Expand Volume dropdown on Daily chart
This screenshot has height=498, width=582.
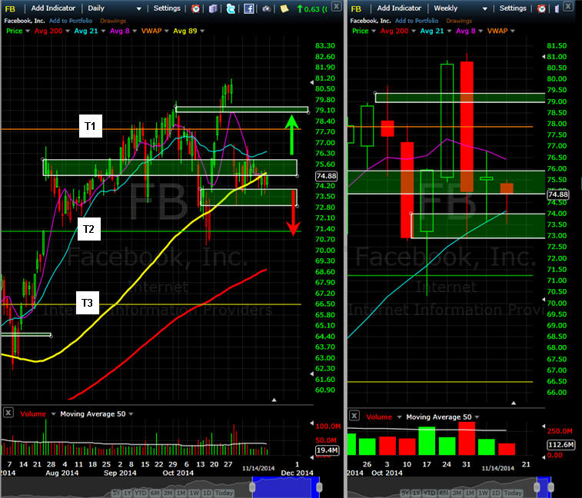pos(53,414)
